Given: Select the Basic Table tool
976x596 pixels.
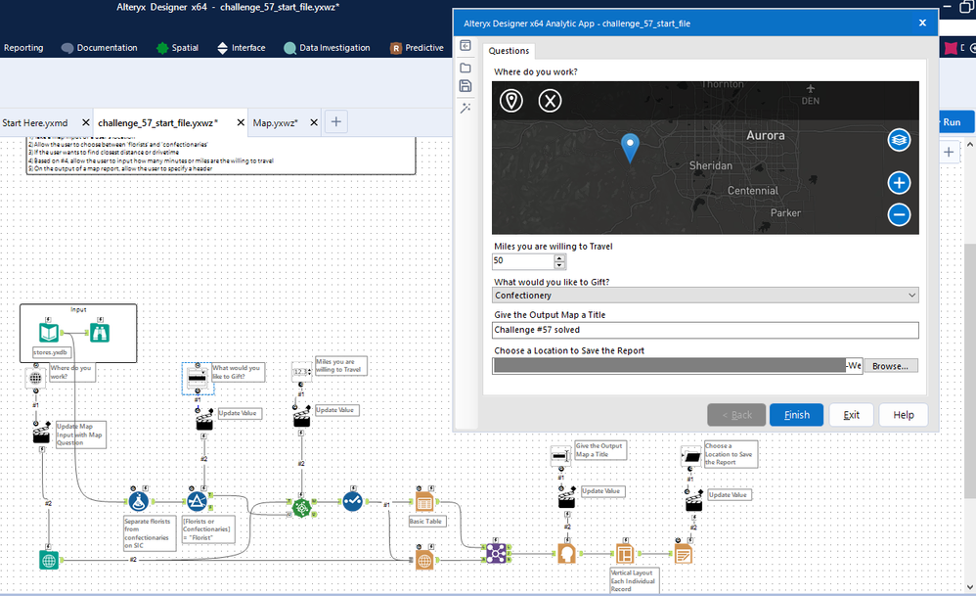Looking at the screenshot, I should point(423,502).
